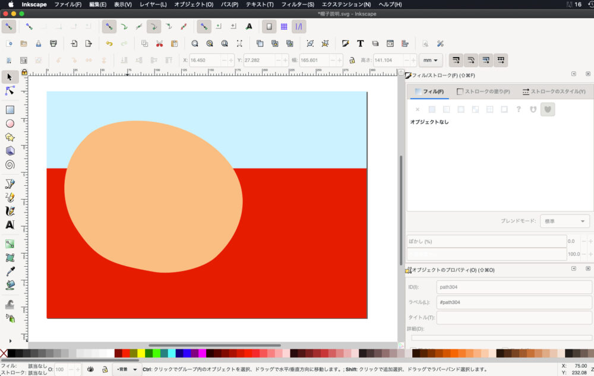Switch to the ストロークのスタイル(Y) tab
The height and width of the screenshot is (376, 594).
(x=554, y=91)
